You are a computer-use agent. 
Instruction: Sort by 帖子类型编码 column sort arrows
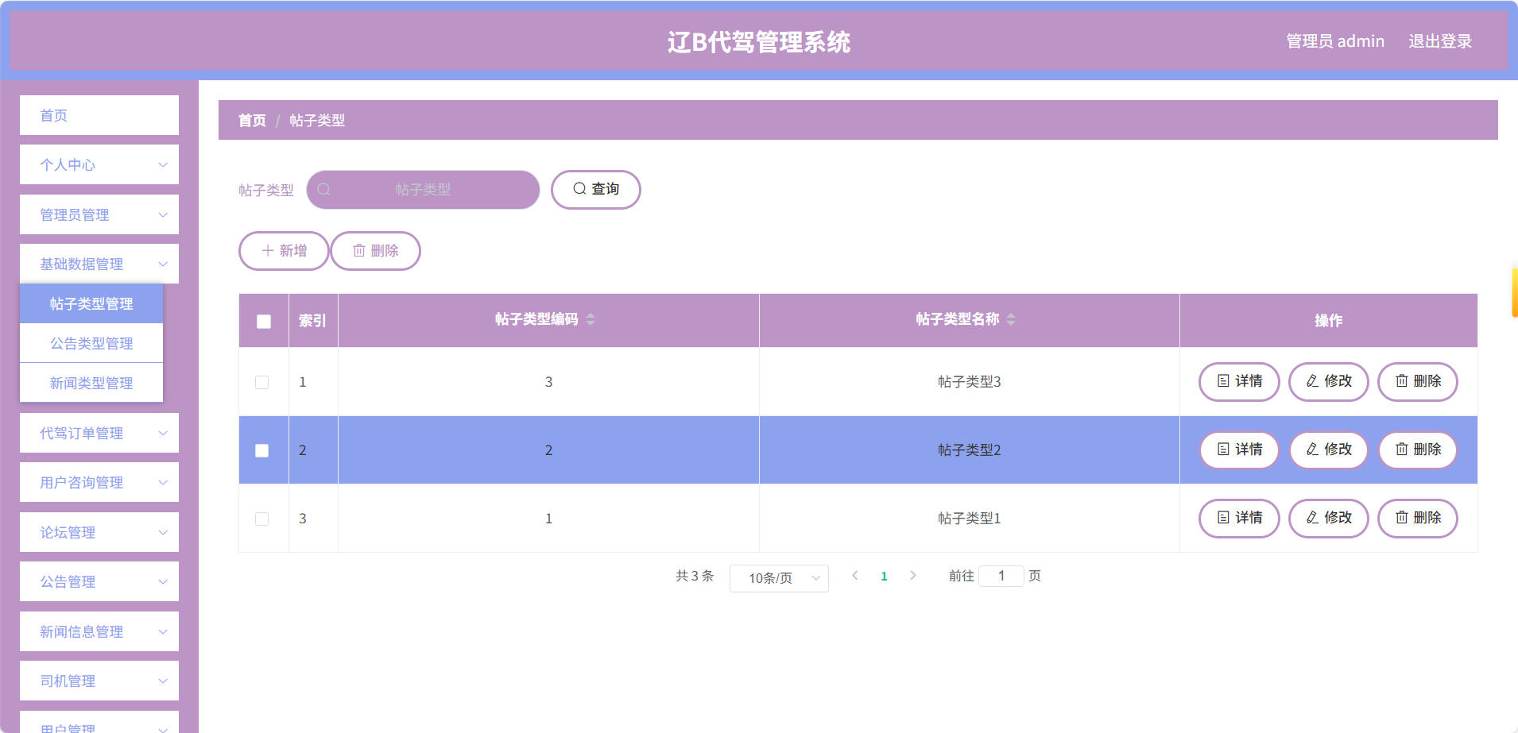tap(591, 319)
